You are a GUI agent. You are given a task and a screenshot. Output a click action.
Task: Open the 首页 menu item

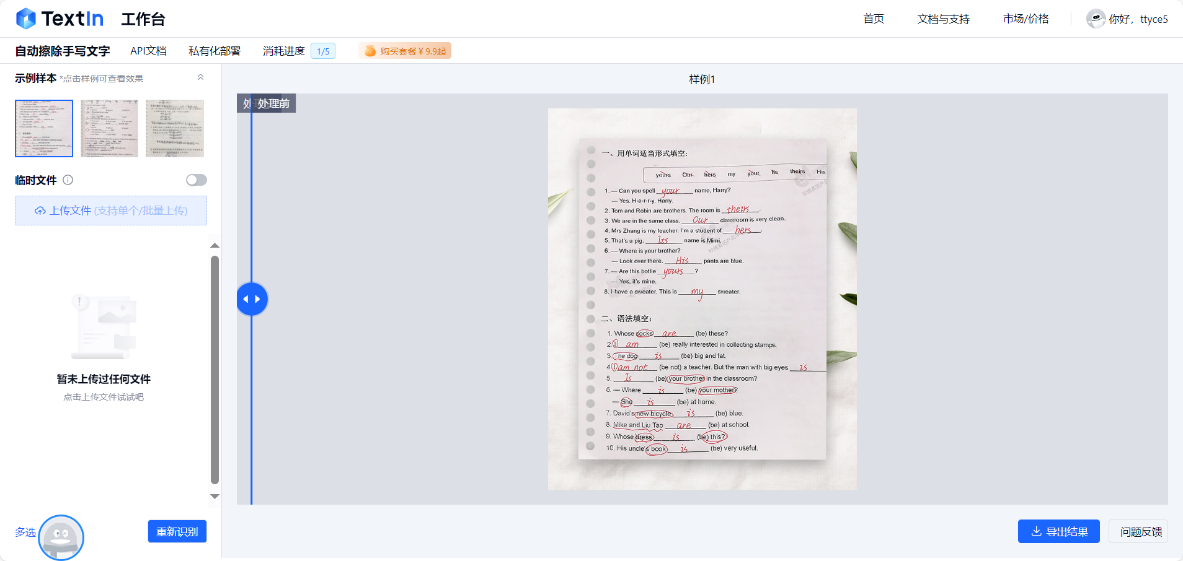874,19
